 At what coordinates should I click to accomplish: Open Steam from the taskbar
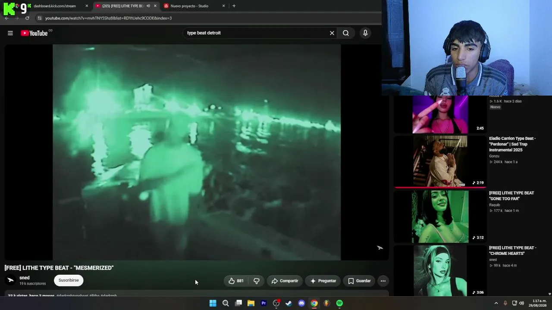pos(289,303)
